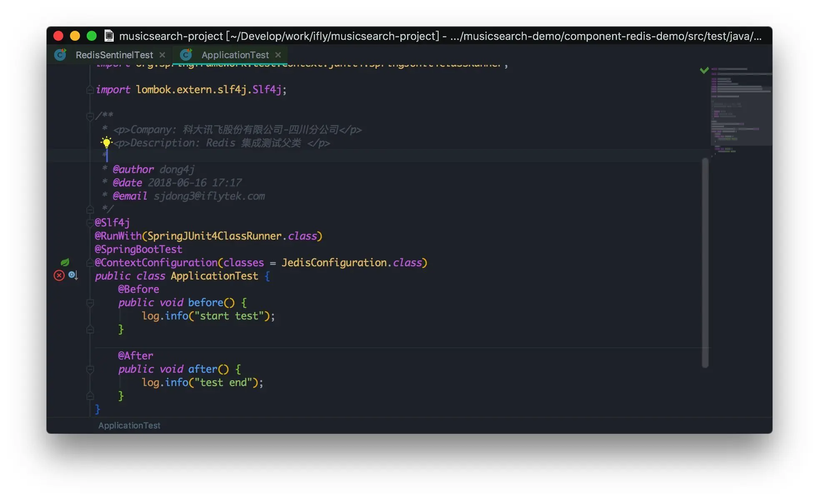This screenshot has width=819, height=500.
Task: Click the file icon in the title bar
Action: point(109,36)
